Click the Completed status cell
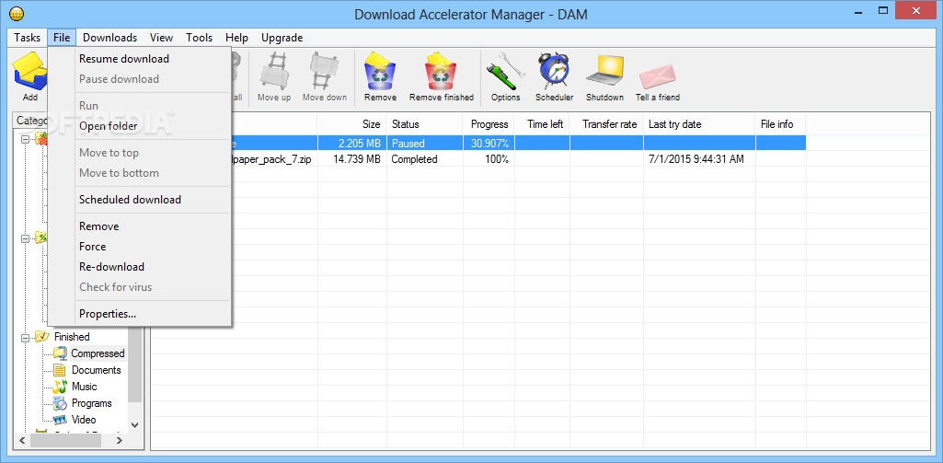943x463 pixels. point(425,159)
